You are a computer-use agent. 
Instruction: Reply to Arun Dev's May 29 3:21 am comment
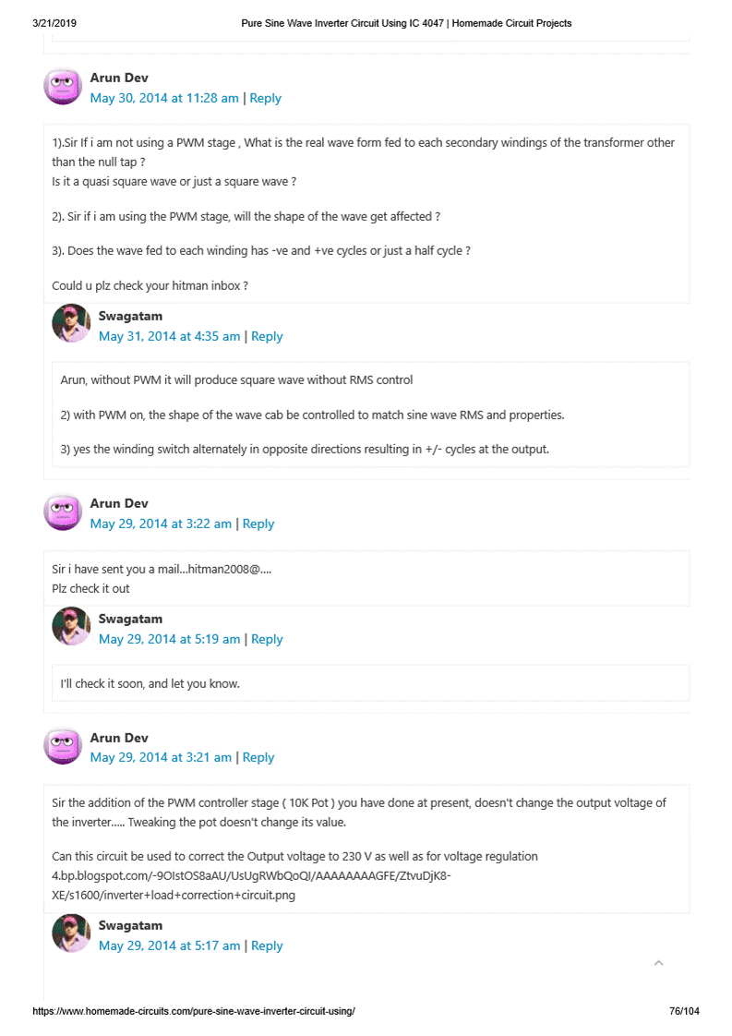pyautogui.click(x=258, y=757)
